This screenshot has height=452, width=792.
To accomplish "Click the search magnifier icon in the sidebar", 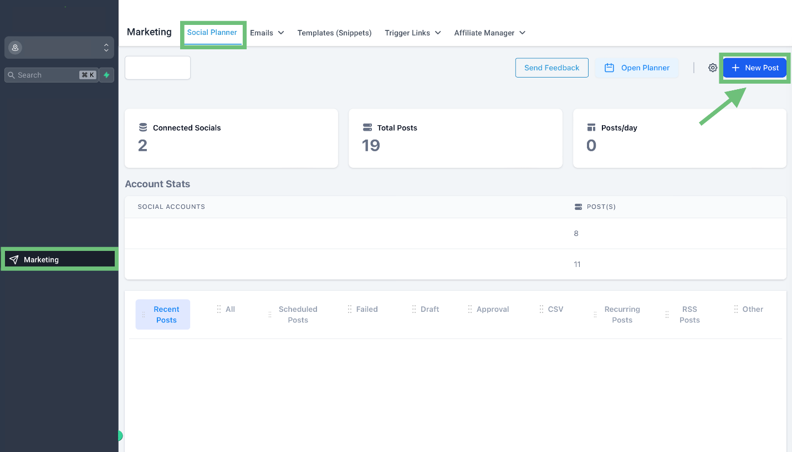I will point(11,75).
